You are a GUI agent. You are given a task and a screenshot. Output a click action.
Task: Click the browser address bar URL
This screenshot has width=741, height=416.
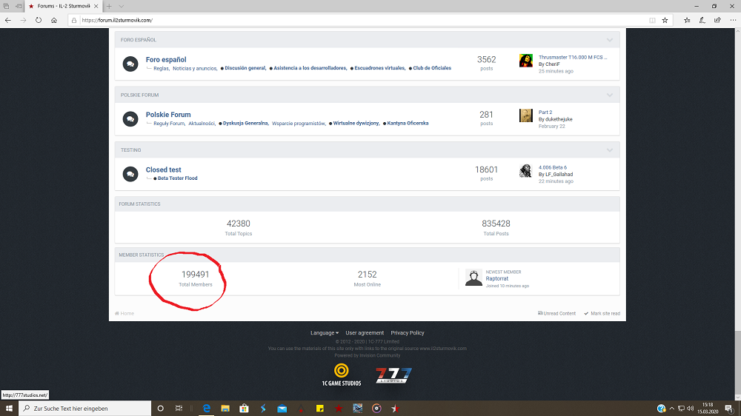click(x=117, y=20)
